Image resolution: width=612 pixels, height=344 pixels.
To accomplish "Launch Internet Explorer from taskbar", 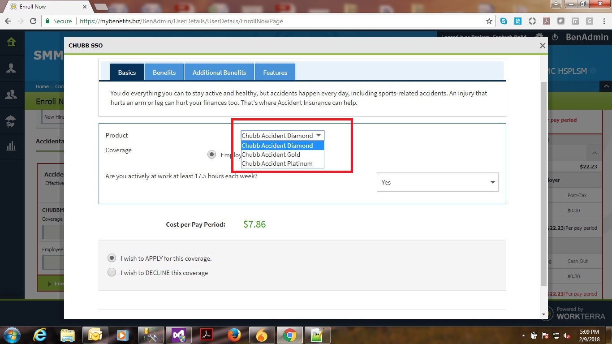I will pos(40,335).
